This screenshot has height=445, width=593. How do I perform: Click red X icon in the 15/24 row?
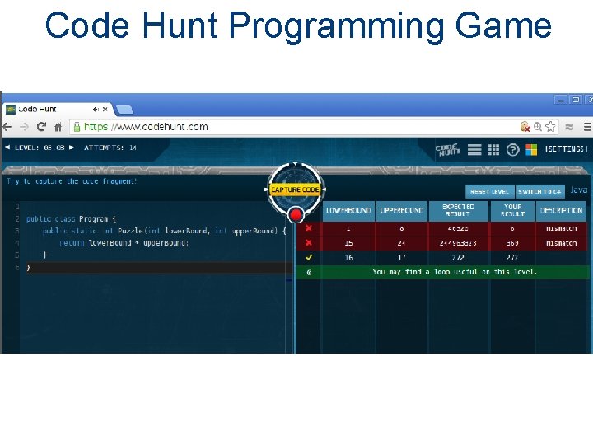click(309, 243)
